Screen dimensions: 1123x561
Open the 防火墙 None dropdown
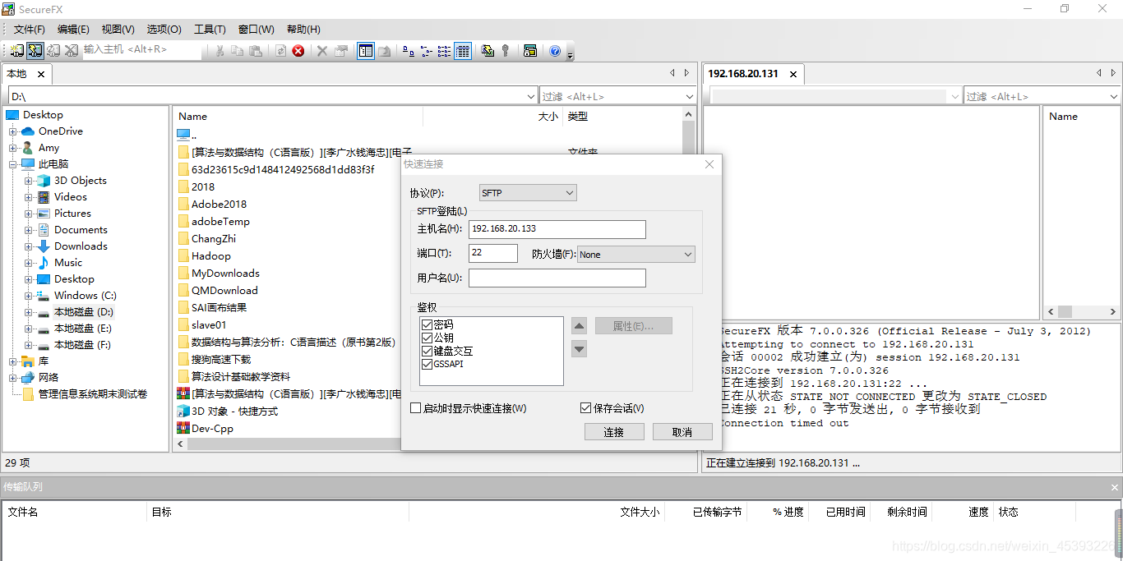click(636, 255)
